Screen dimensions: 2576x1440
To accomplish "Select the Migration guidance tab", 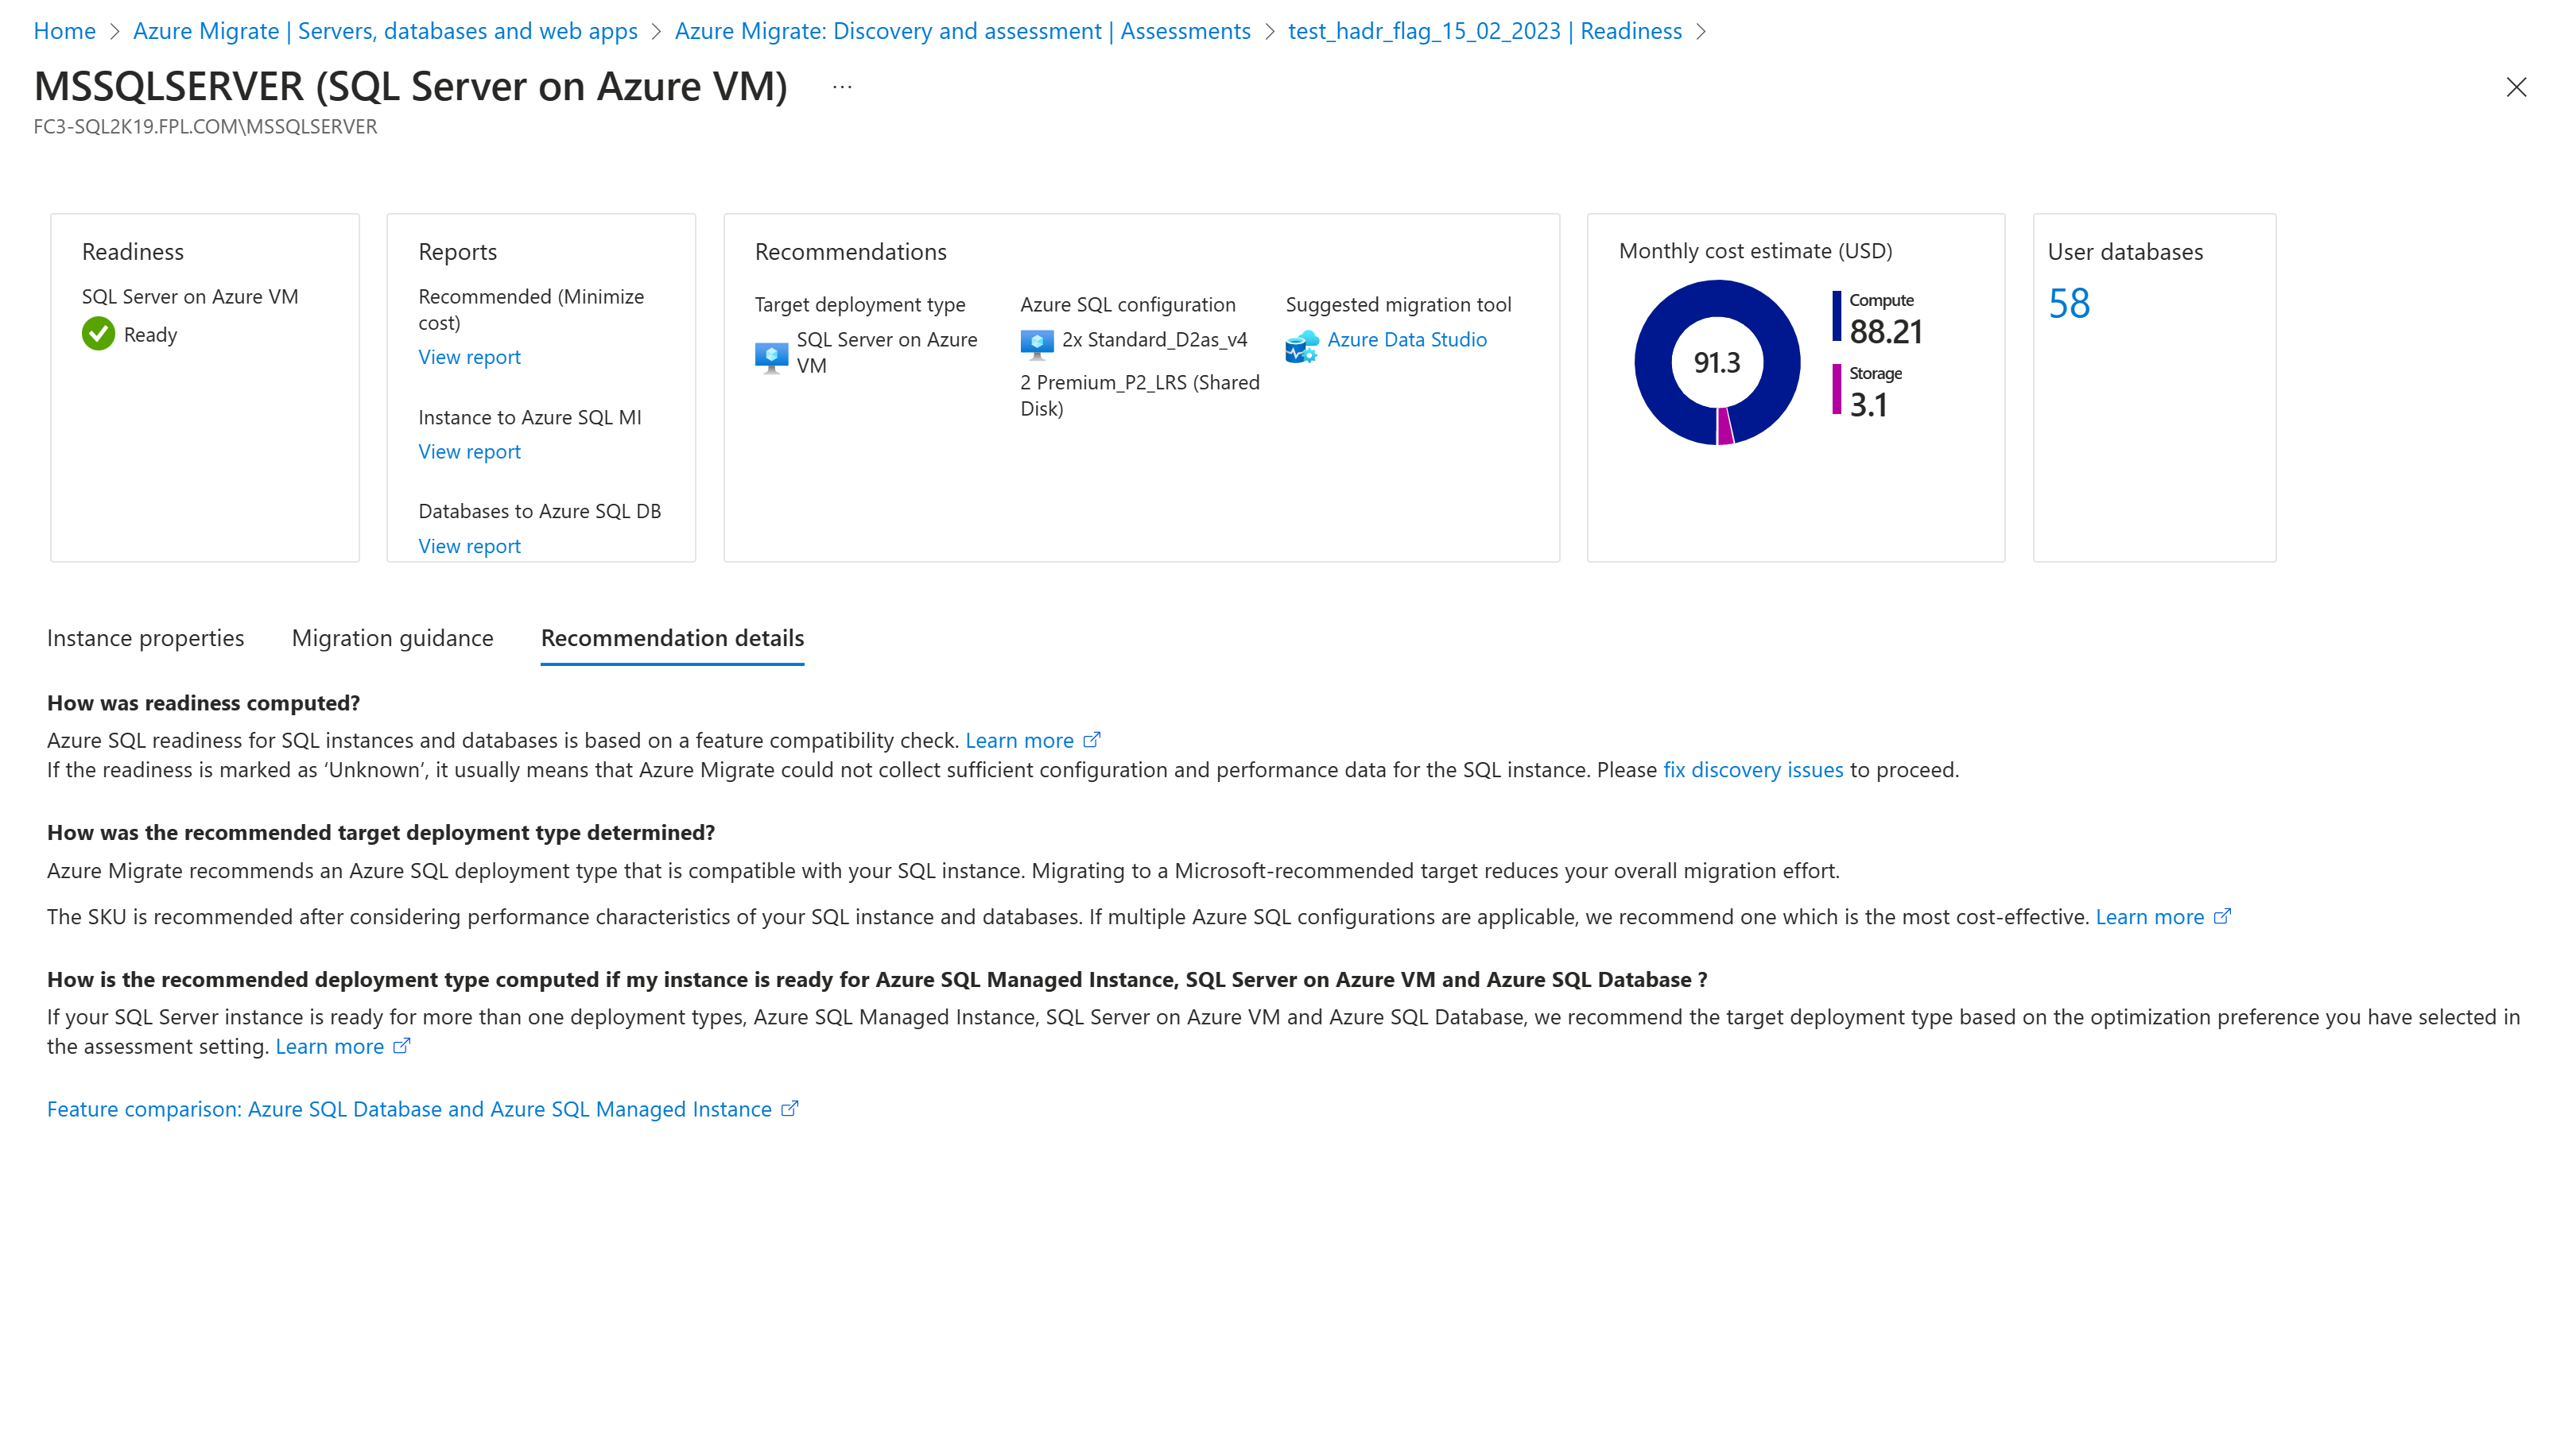I will [393, 637].
